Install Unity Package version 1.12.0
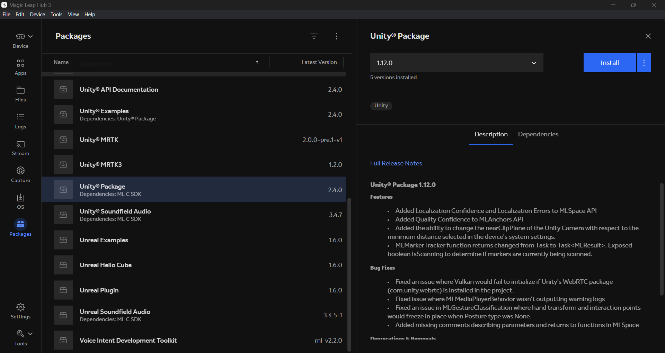Image resolution: width=665 pixels, height=353 pixels. coord(610,63)
